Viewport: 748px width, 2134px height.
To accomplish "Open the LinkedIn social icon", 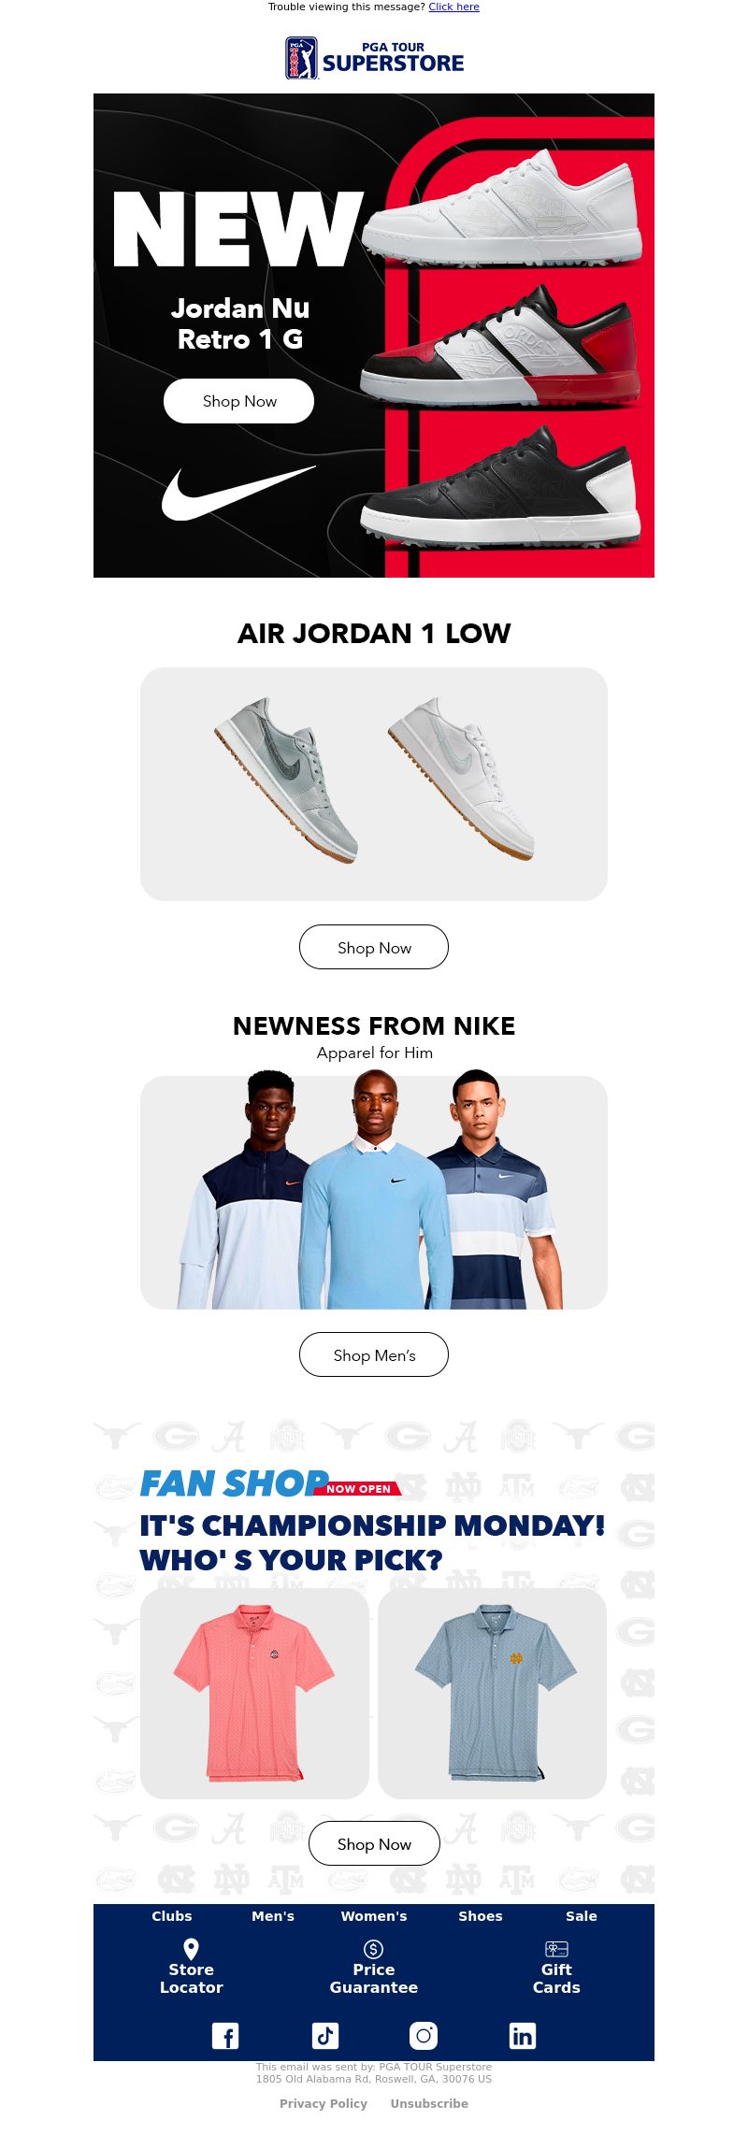I will click(523, 2036).
